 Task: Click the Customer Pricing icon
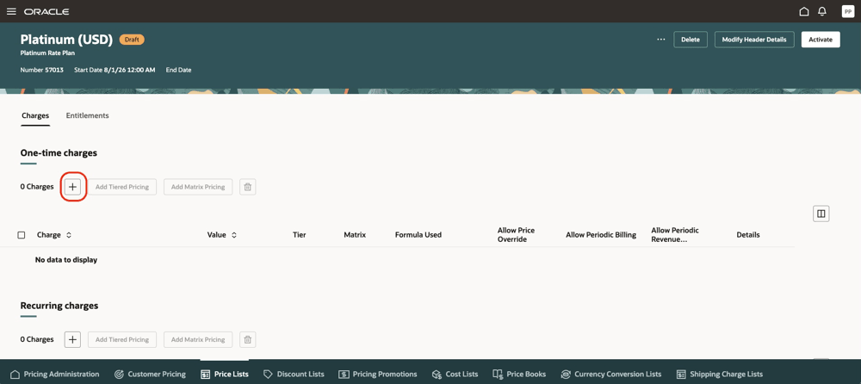point(119,375)
